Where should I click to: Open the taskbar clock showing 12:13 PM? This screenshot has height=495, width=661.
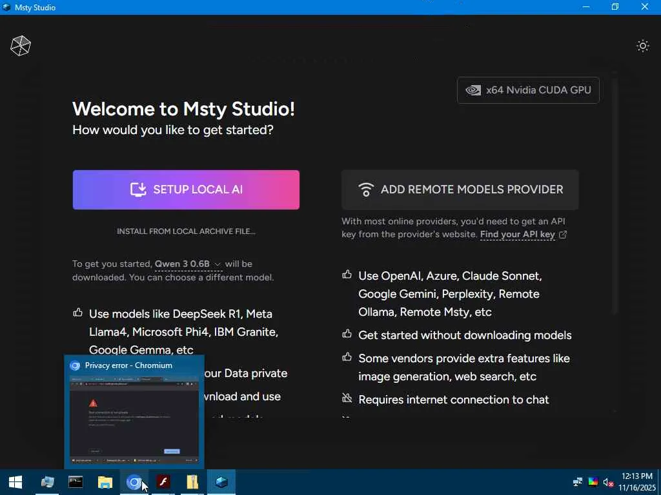pyautogui.click(x=637, y=482)
